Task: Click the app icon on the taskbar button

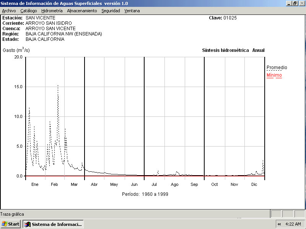Action: point(28,224)
